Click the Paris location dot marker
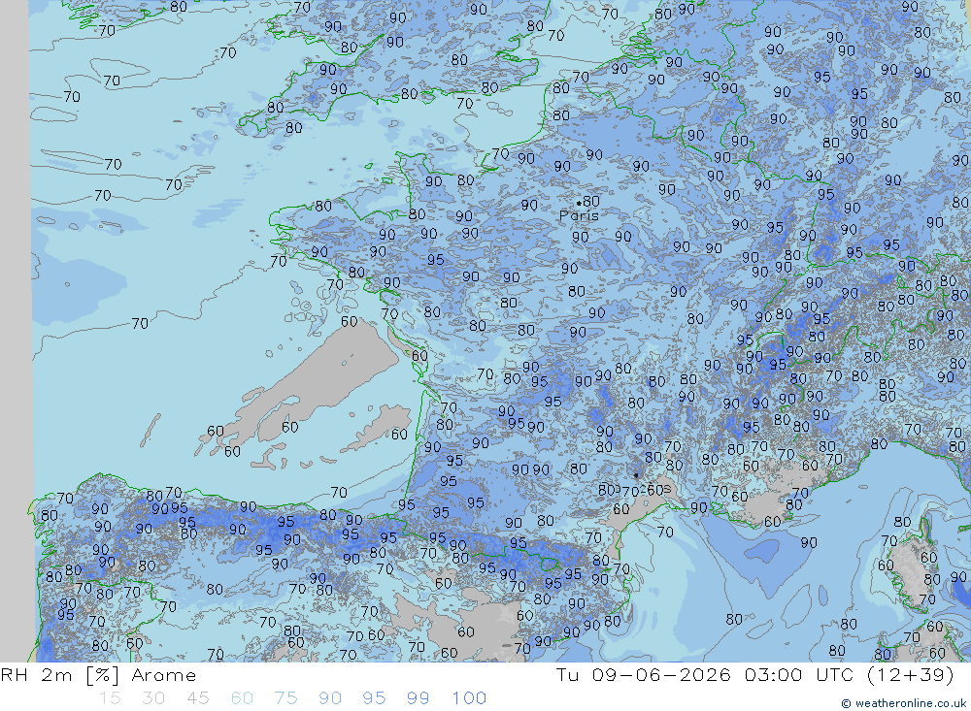This screenshot has width=971, height=711. [x=579, y=203]
